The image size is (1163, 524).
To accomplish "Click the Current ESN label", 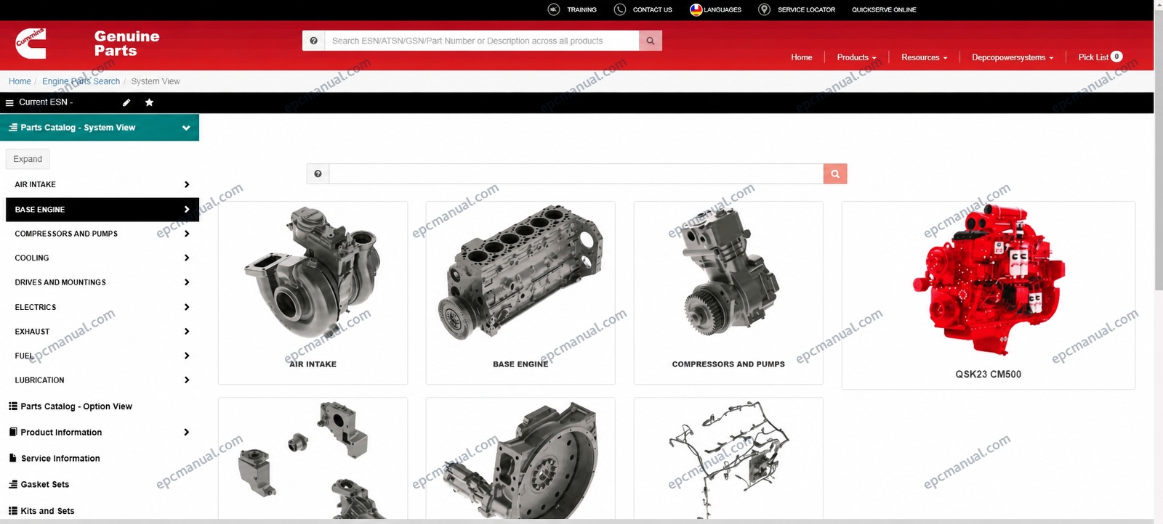I will click(x=45, y=102).
